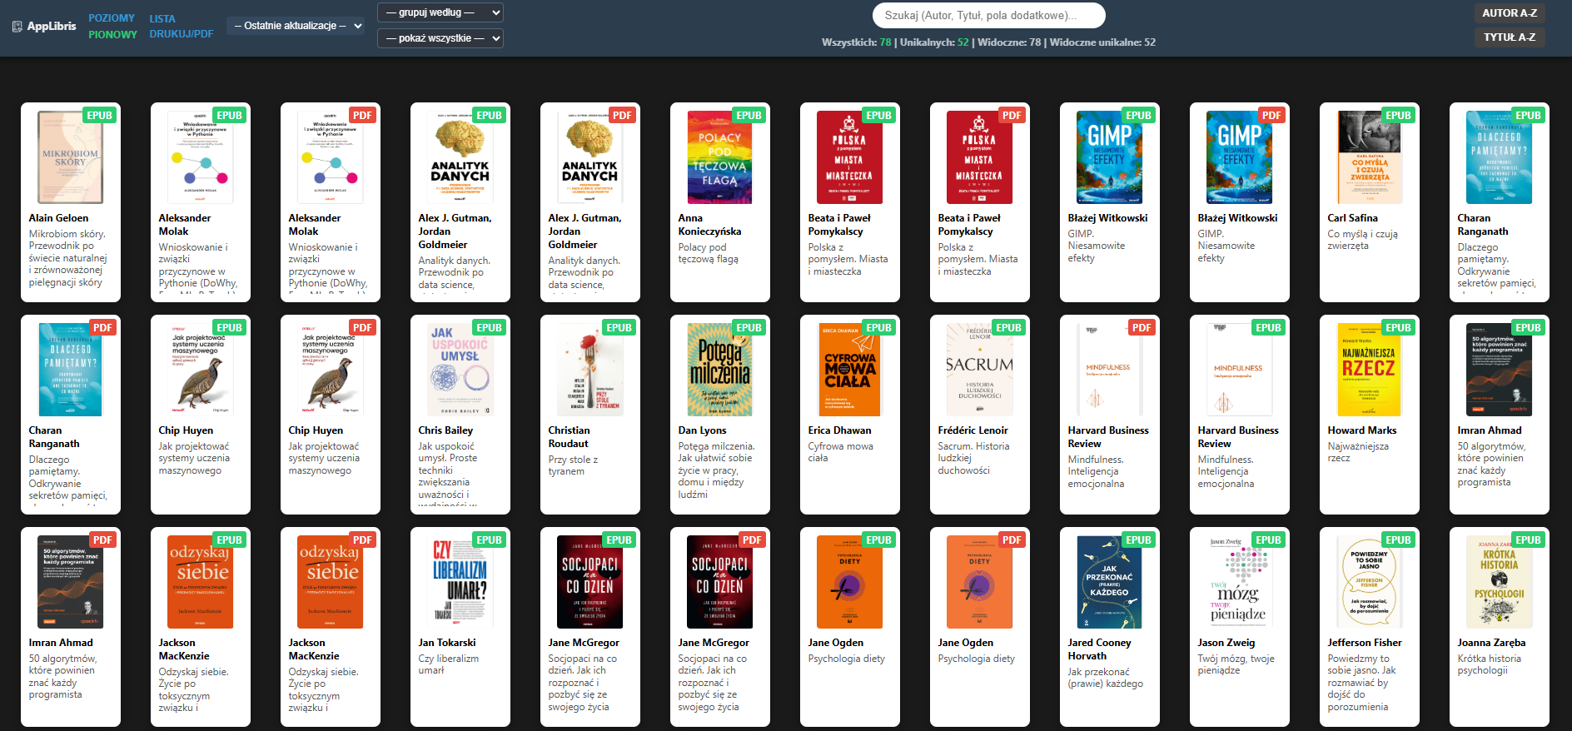Click PDF badge on Socjopaci na co dzień
1572x731 pixels.
(752, 540)
